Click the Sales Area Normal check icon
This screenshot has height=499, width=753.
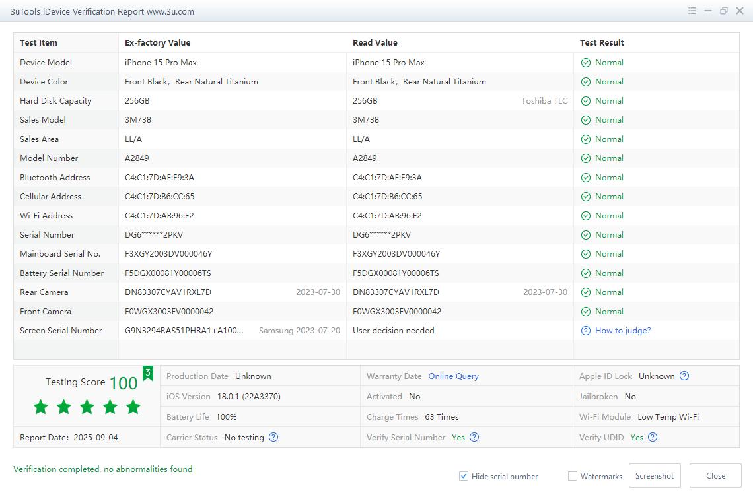586,139
